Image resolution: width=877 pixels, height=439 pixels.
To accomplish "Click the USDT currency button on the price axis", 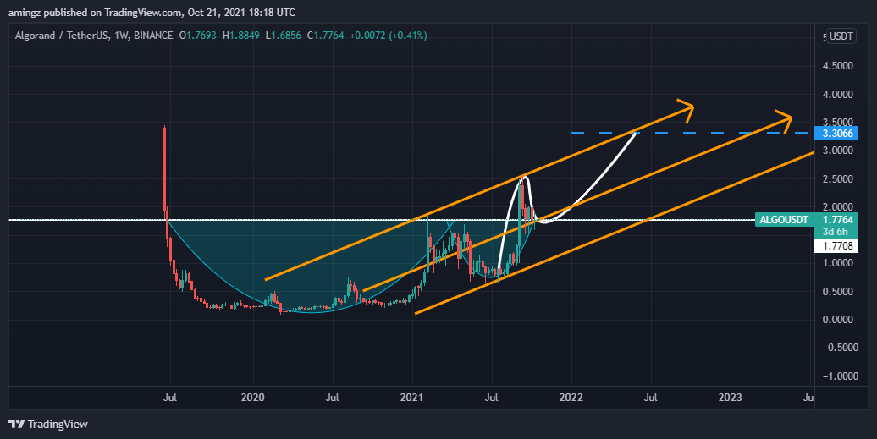I will click(x=841, y=36).
